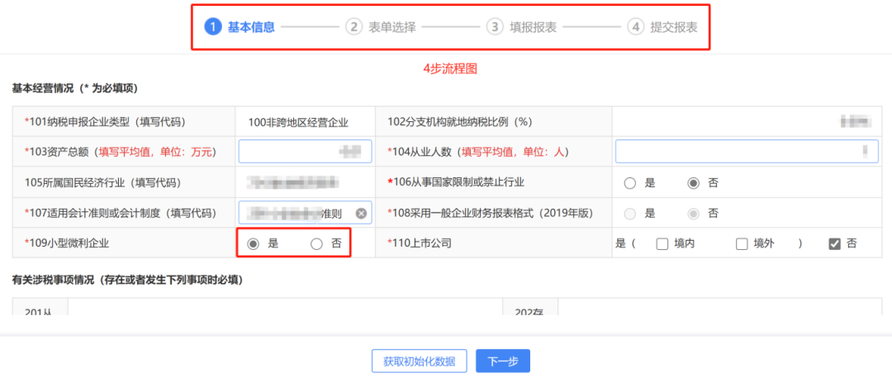Viewport: 892px width, 377px height.
Task: Click the step 4 提交报表 number icon
Action: point(635,27)
